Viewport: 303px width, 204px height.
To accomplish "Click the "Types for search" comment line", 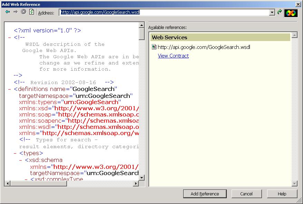I will 59,140.
